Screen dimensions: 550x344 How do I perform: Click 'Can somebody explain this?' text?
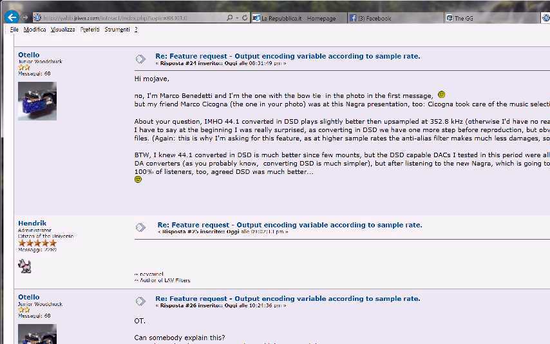coord(180,338)
